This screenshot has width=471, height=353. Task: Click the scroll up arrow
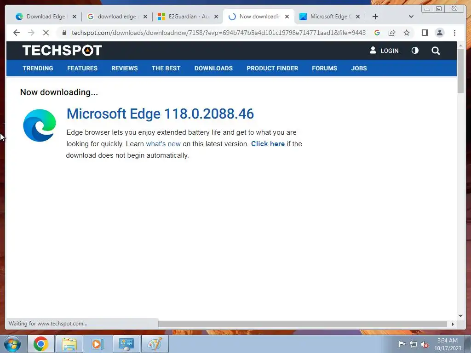tap(460, 46)
